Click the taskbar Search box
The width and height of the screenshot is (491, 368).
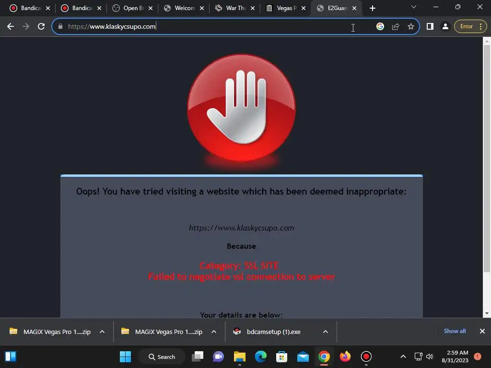(162, 356)
